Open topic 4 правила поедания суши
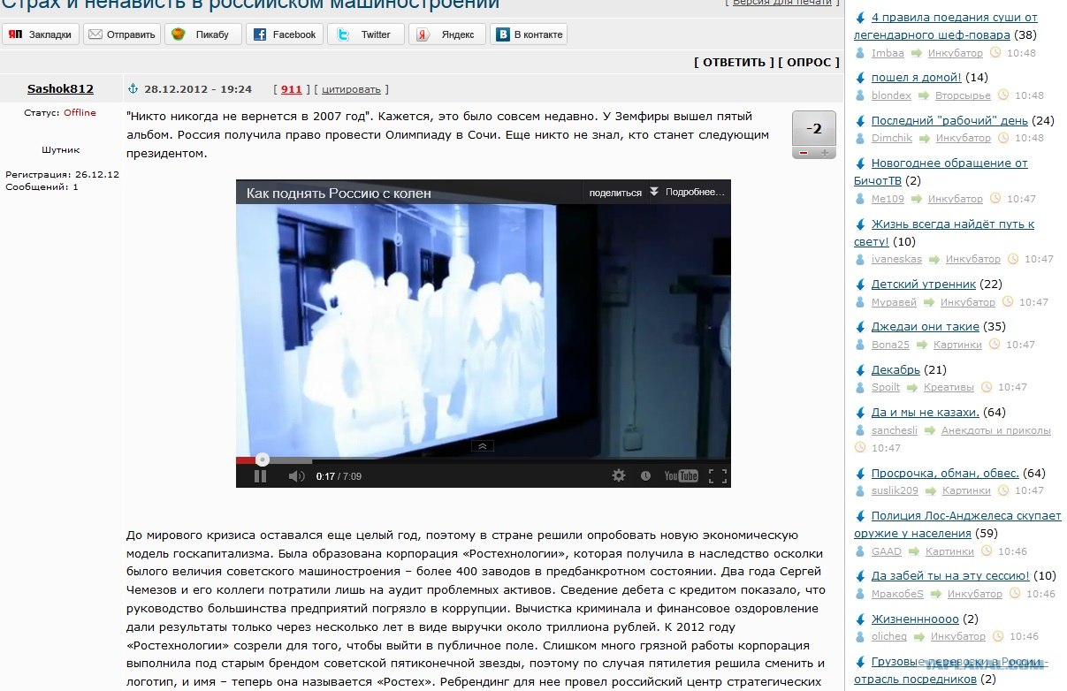The image size is (1067, 691). (x=946, y=26)
